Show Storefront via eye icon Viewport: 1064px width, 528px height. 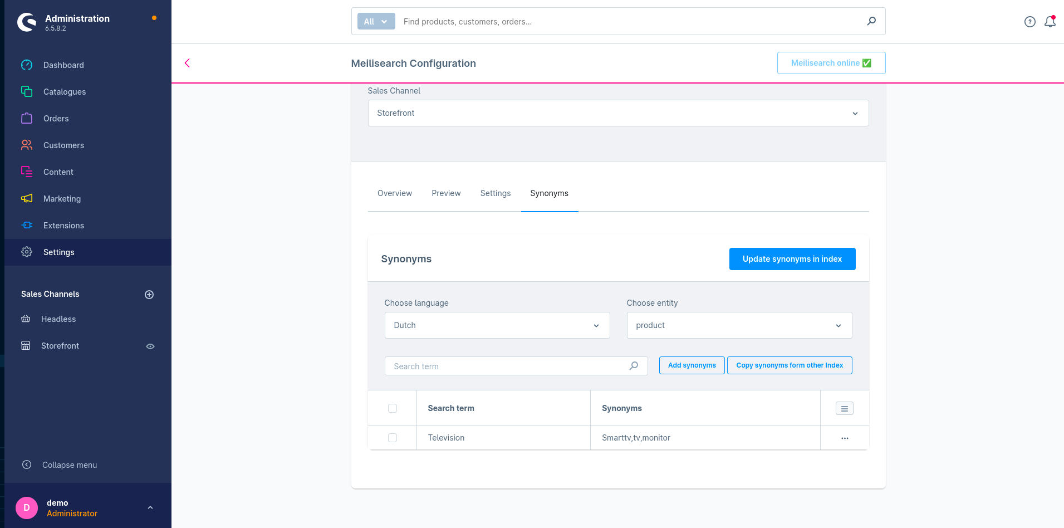[x=150, y=346]
